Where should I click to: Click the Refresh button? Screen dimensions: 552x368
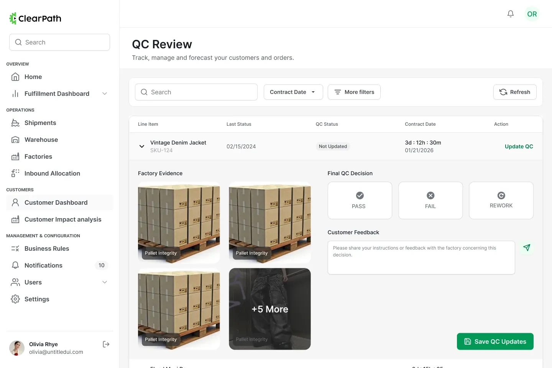pos(515,92)
